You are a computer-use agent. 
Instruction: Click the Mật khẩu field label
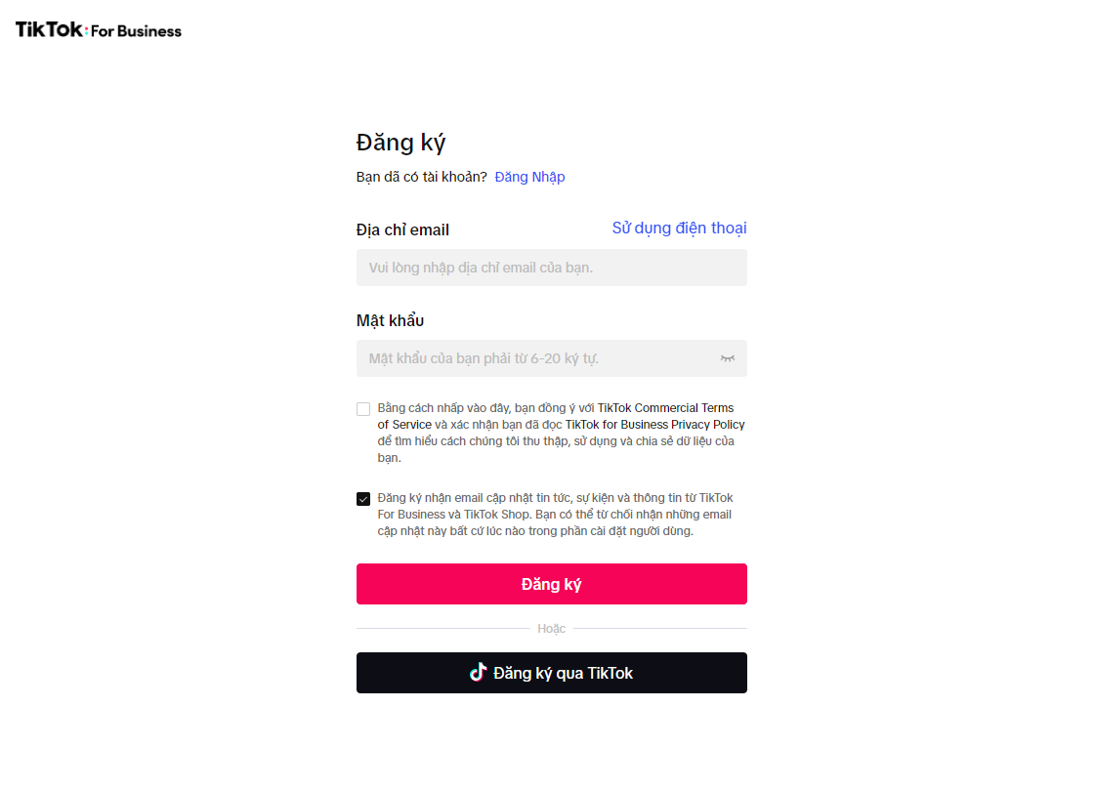[390, 321]
